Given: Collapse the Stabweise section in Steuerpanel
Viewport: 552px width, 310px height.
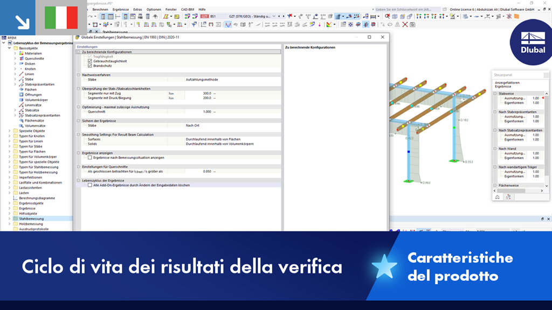Looking at the screenshot, I should point(495,93).
